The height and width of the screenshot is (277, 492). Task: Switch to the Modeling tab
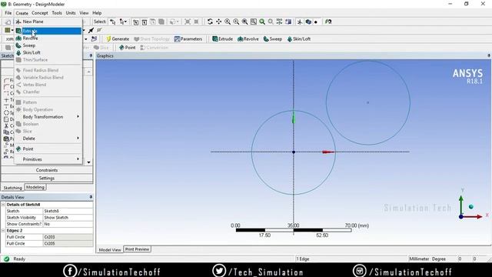pos(35,187)
